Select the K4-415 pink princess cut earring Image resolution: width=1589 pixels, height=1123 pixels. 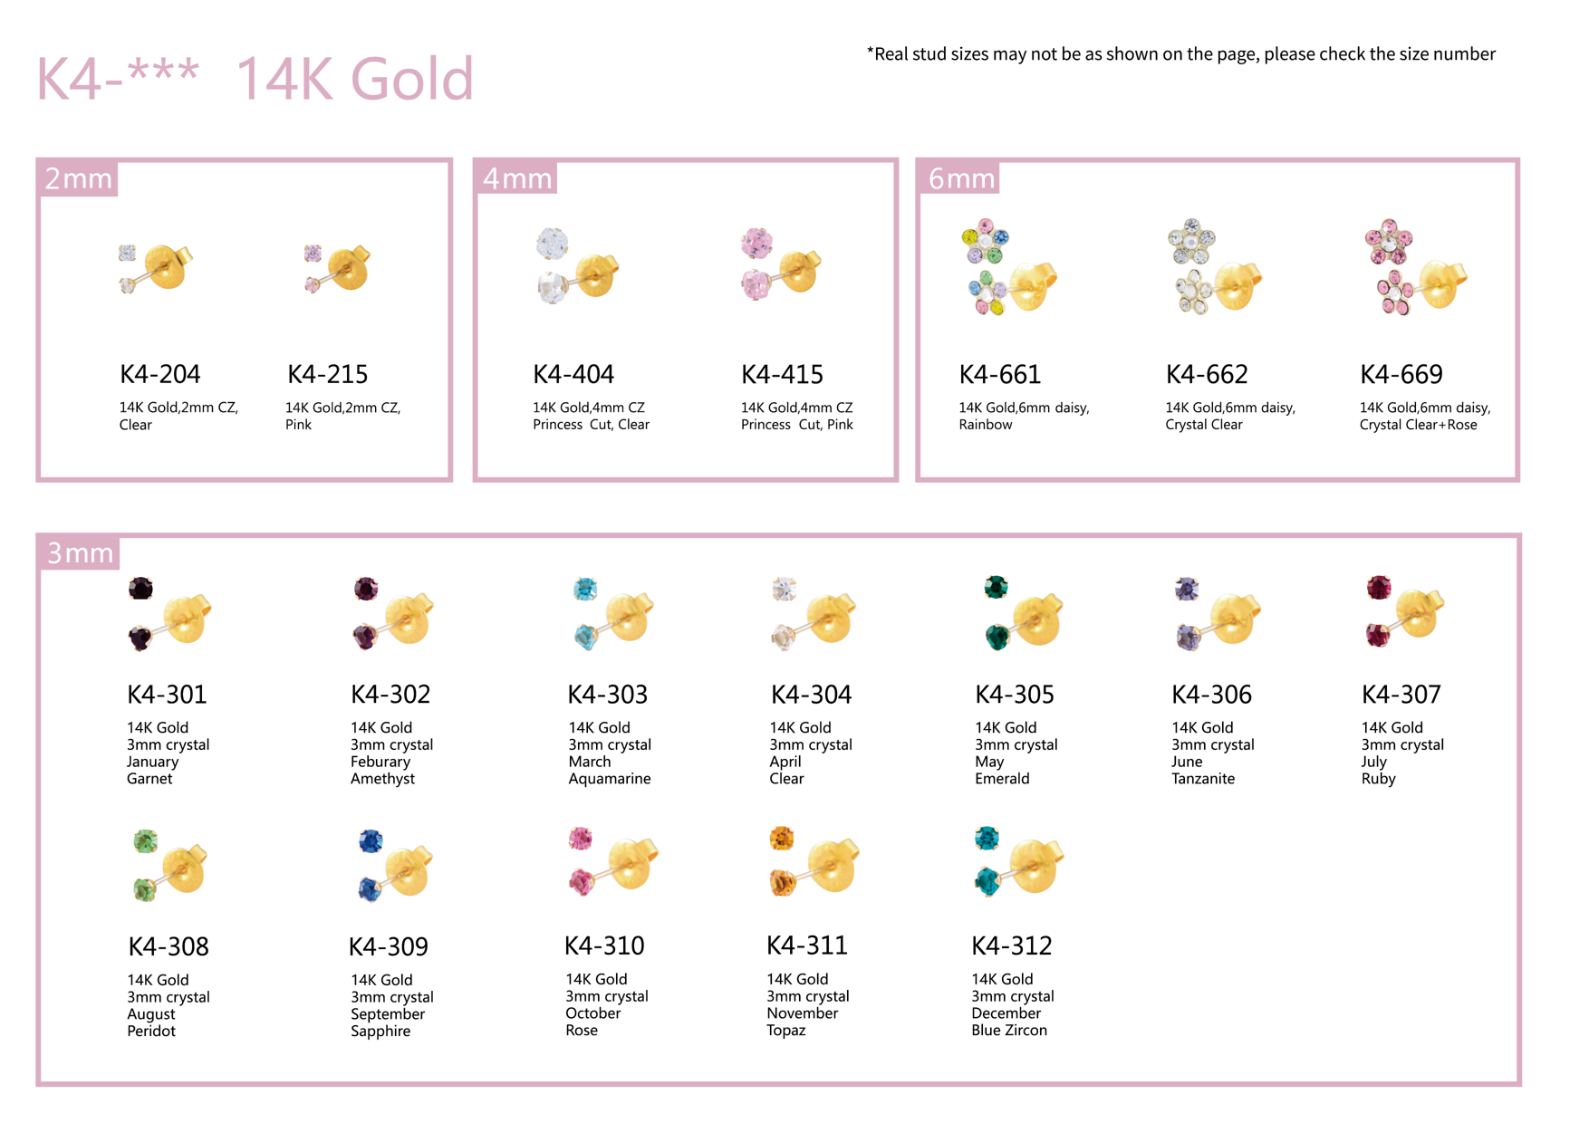tap(781, 264)
